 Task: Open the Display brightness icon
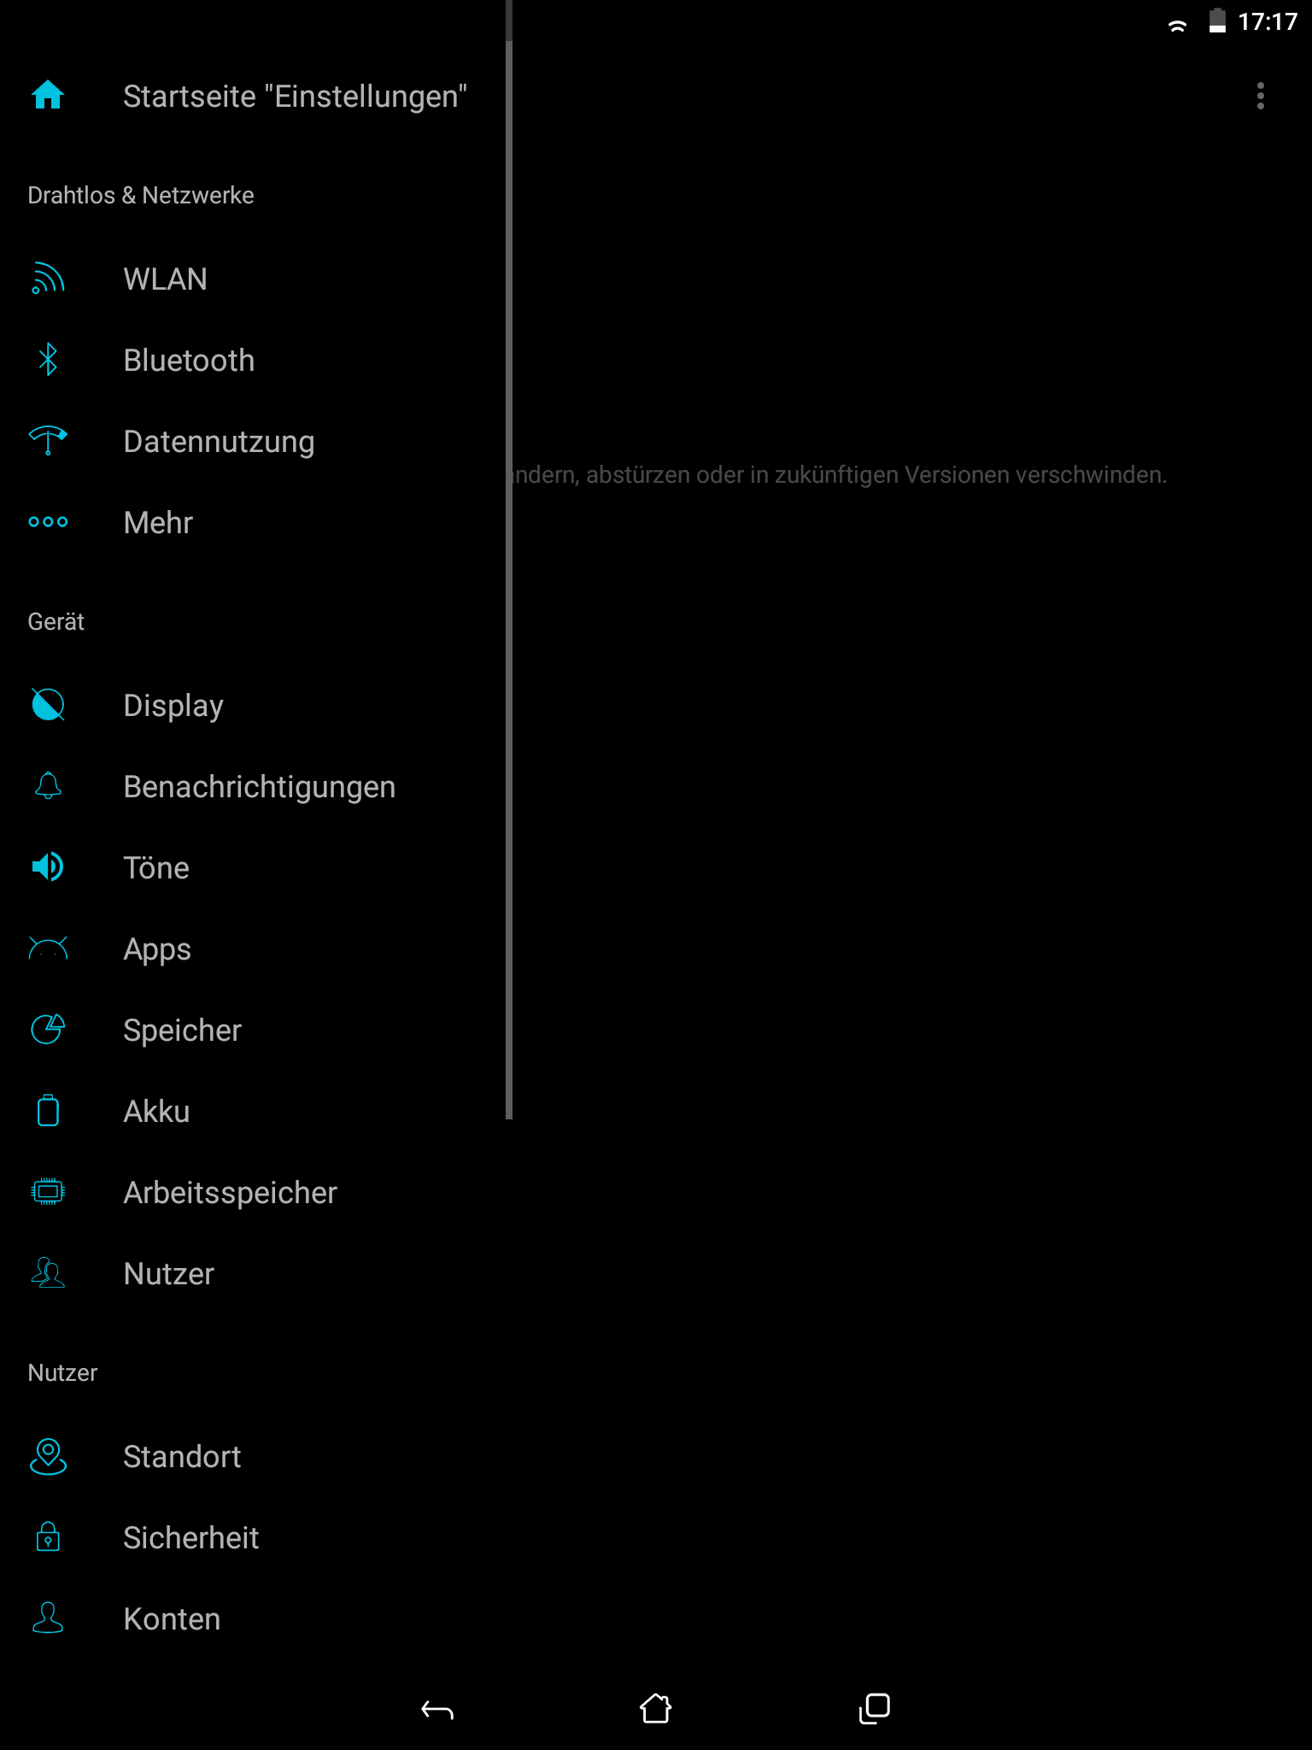coord(48,705)
